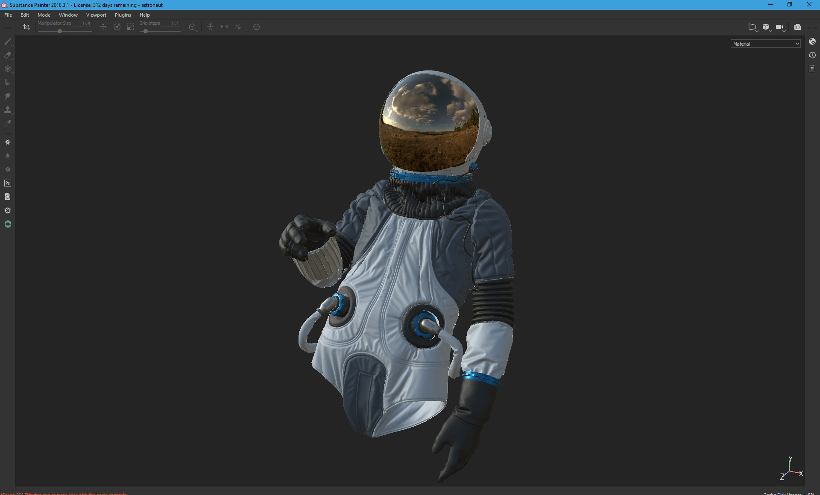This screenshot has width=820, height=495.
Task: Open the History panel clock icon
Action: (812, 55)
